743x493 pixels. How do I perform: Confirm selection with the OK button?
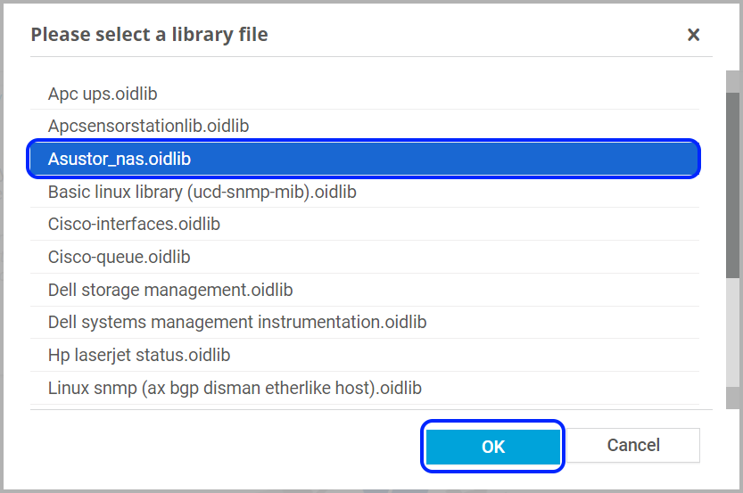(492, 446)
